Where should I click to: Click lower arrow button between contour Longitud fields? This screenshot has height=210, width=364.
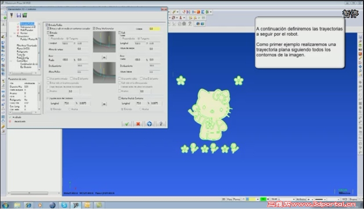tap(104, 104)
